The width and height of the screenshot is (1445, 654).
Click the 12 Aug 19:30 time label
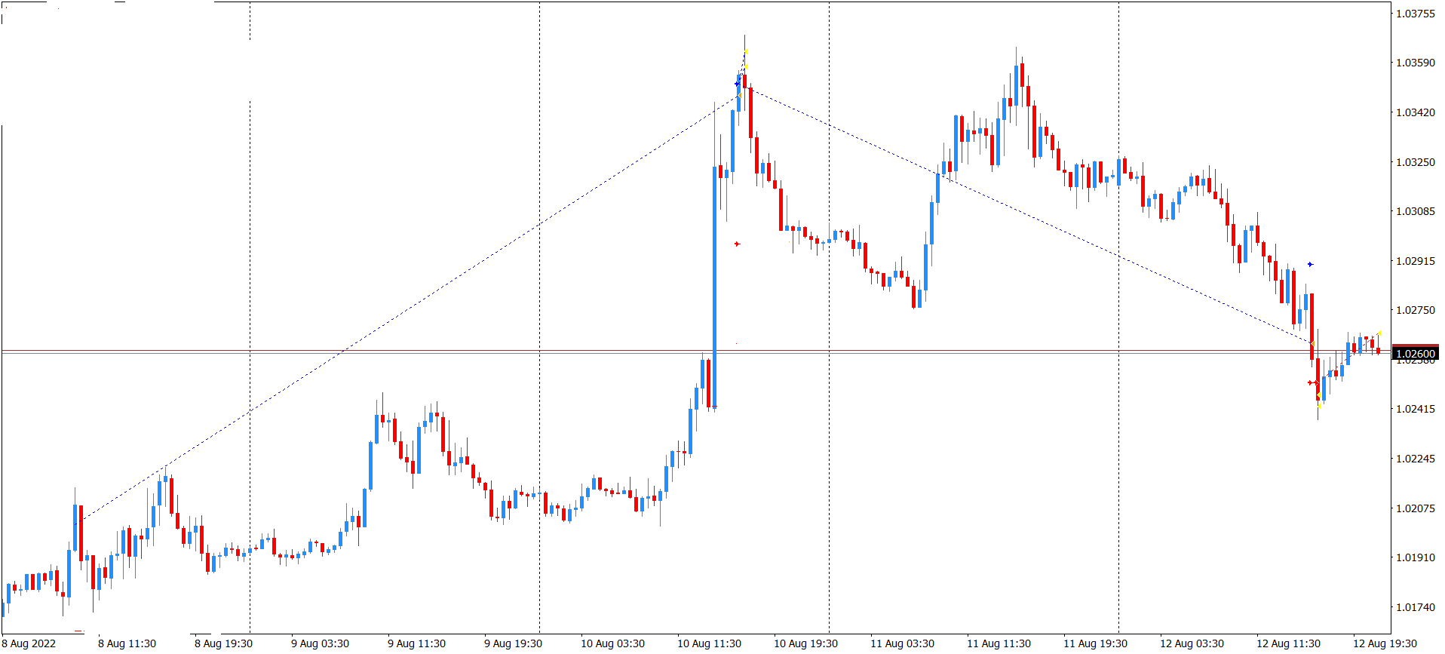point(1385,643)
